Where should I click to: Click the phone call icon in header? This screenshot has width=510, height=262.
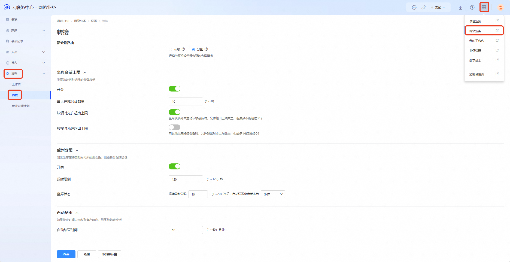coord(423,8)
